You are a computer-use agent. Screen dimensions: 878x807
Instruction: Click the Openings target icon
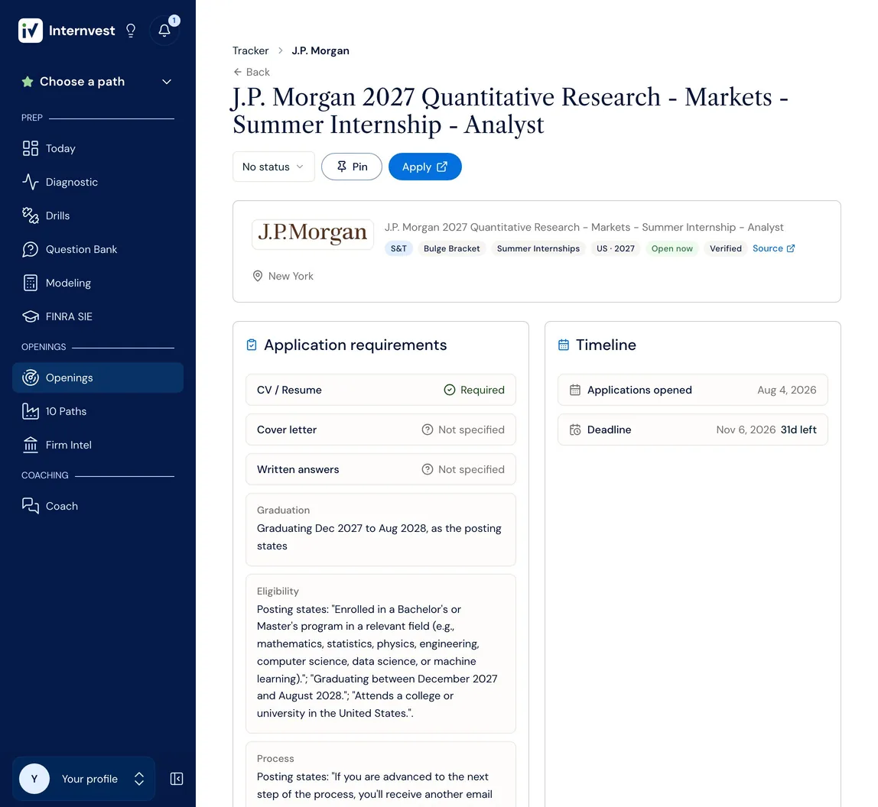31,378
